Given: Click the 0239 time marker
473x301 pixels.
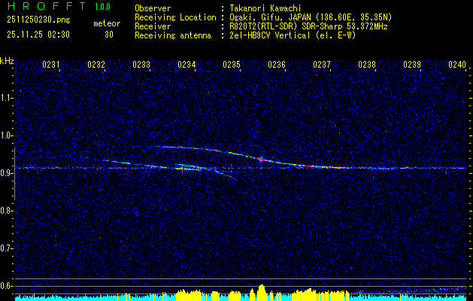Looking at the screenshot, I should [412, 65].
